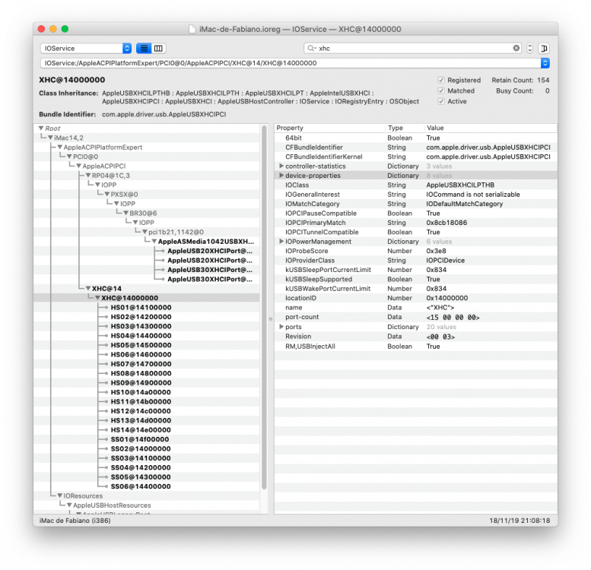The width and height of the screenshot is (591, 570).
Task: Select the BR30@6 tree node
Action: click(143, 213)
